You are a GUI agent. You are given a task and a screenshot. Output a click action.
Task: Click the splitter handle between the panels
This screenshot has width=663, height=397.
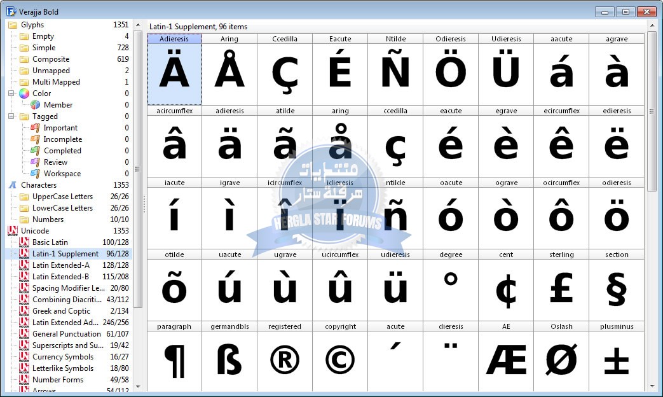tap(144, 204)
